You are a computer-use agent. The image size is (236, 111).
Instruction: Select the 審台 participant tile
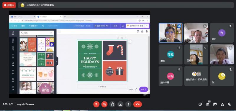[x=222, y=33]
